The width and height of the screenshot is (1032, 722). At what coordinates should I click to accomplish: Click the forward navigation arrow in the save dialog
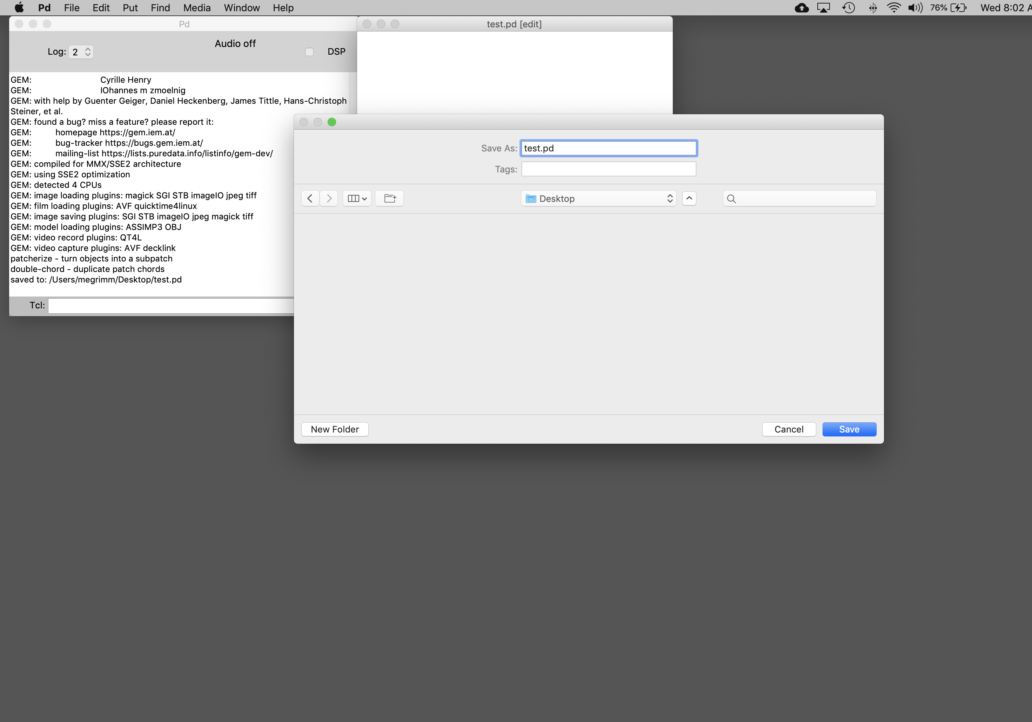[329, 198]
